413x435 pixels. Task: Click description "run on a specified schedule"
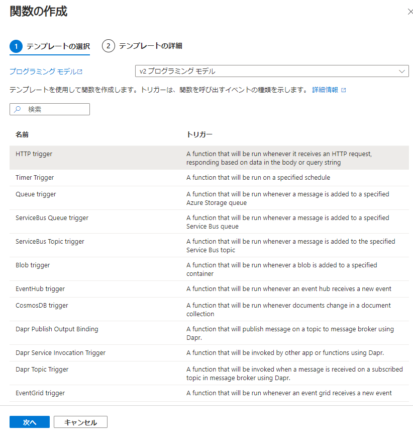[258, 178]
